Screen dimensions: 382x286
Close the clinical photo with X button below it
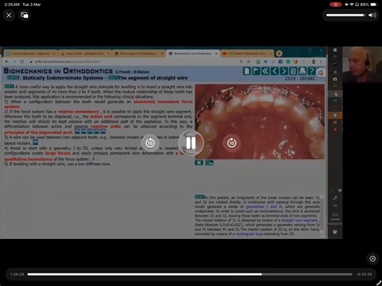199,162
